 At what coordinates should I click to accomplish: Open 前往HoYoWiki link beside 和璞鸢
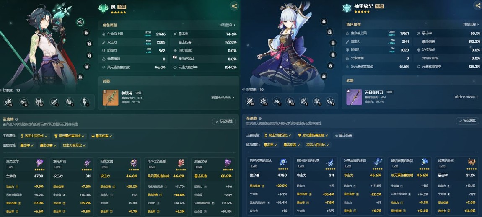223,98
